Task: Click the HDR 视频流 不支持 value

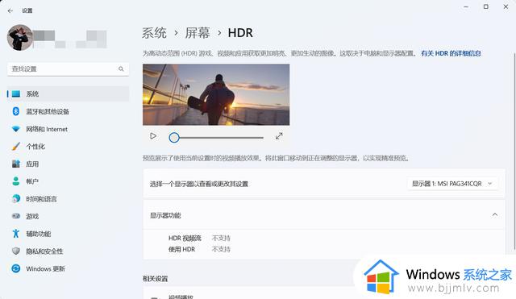Action: coord(221,238)
